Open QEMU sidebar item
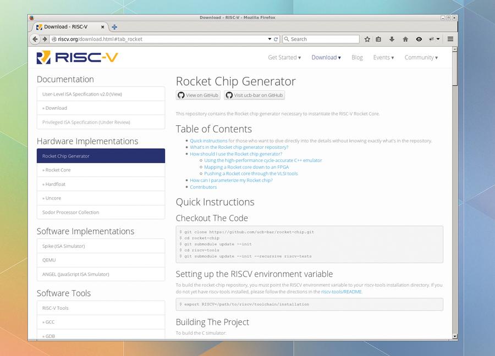This screenshot has width=495, height=356. 101,260
